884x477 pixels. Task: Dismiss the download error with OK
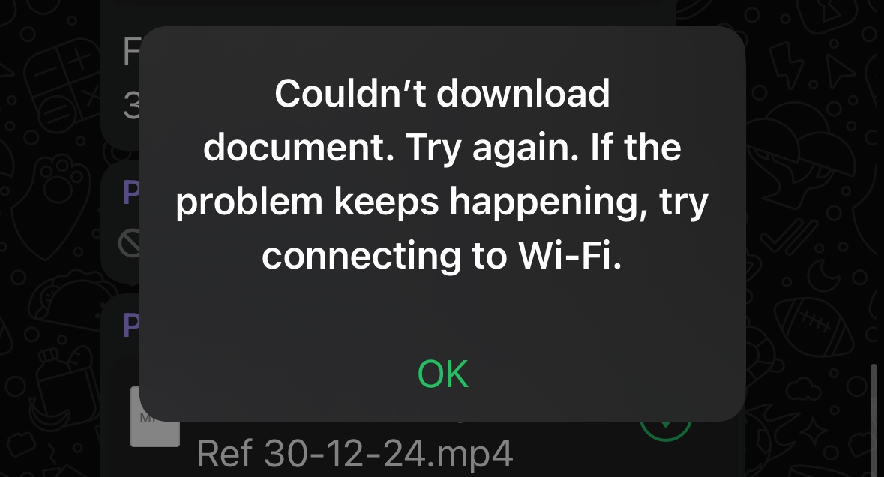(442, 373)
